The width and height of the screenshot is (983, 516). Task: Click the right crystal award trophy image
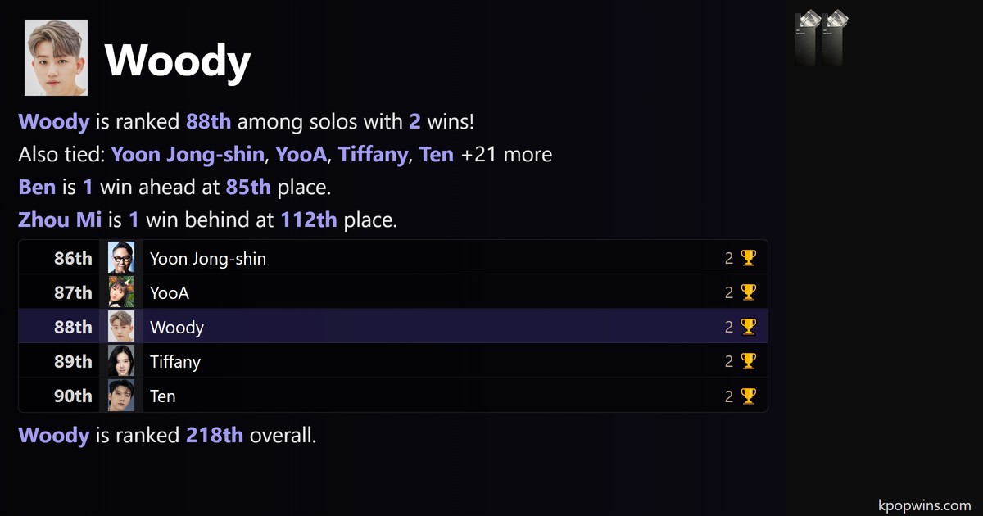[x=834, y=38]
